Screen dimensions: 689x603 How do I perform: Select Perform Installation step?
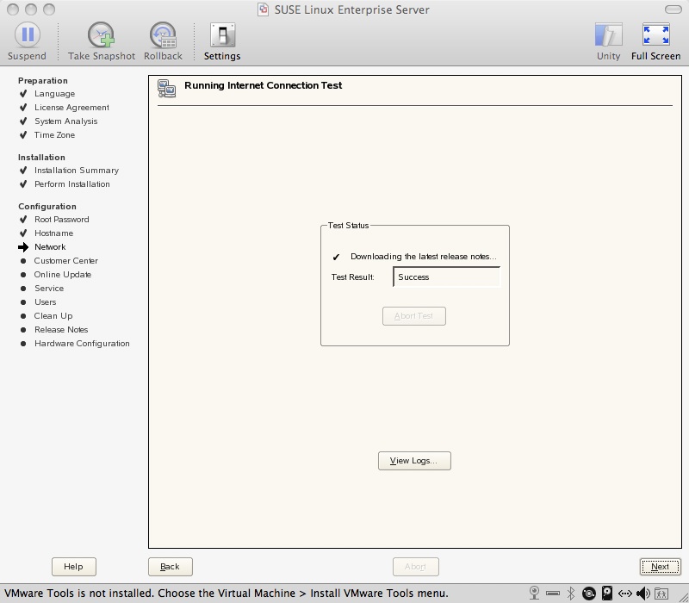72,183
